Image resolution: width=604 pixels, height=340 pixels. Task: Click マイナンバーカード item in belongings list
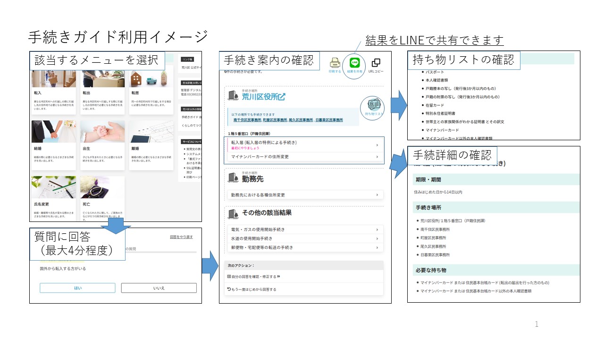tap(442, 130)
